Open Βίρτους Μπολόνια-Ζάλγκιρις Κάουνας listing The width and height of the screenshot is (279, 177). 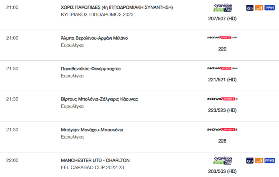(x=99, y=99)
